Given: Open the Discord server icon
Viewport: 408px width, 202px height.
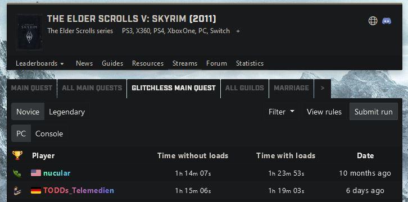Looking at the screenshot, I should pos(387,21).
